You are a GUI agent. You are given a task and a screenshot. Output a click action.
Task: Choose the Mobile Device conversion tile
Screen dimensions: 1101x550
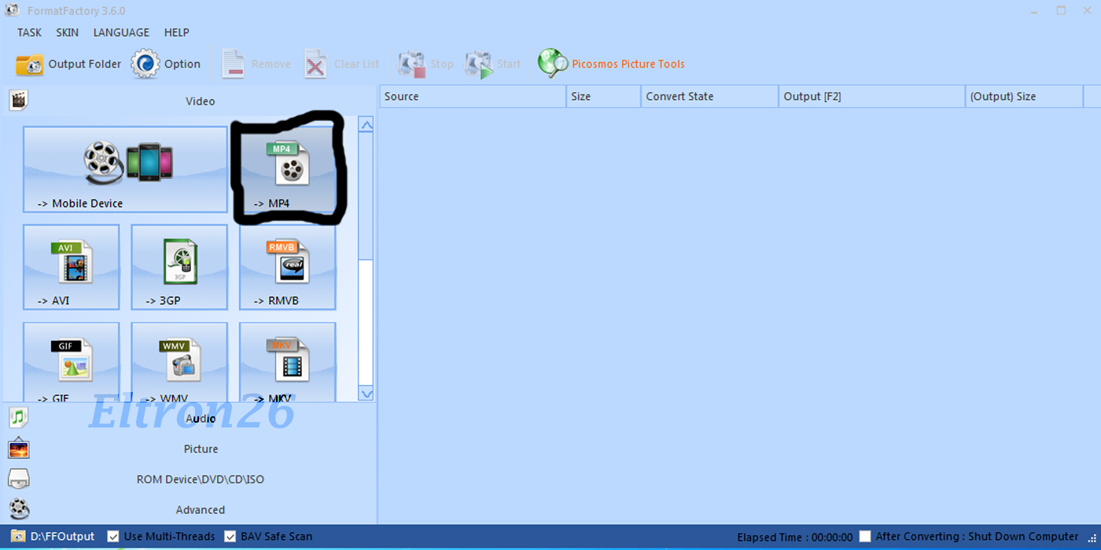[x=125, y=169]
